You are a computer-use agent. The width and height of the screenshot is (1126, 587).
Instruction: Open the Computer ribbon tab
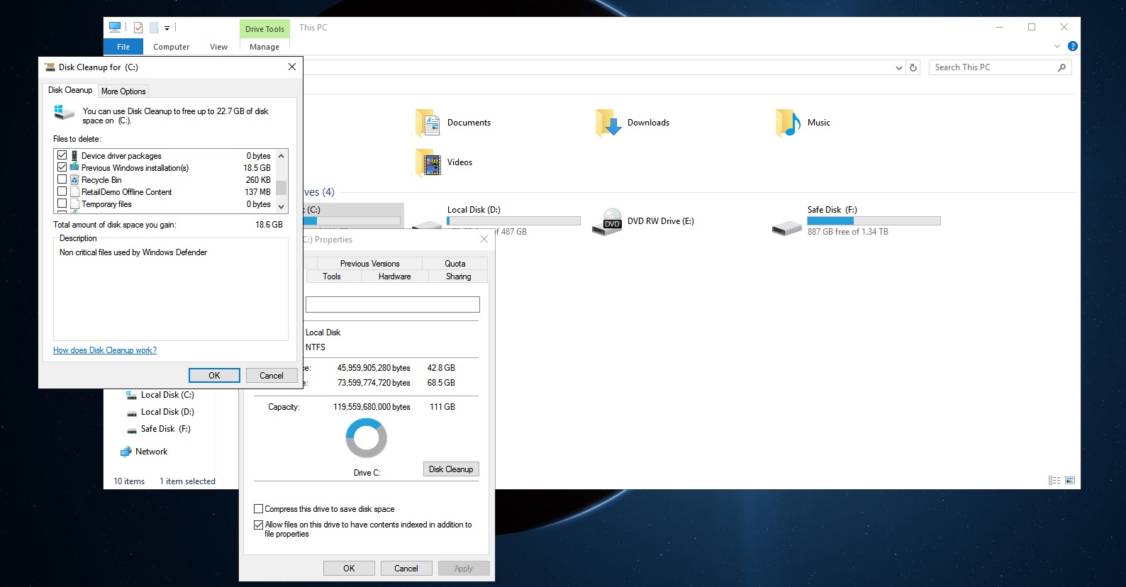172,47
